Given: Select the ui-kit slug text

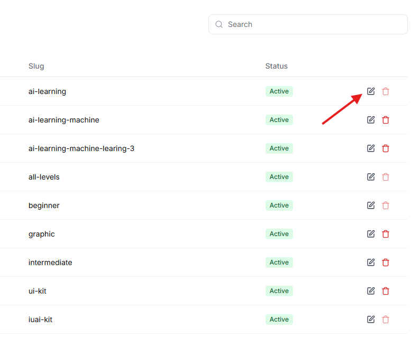Looking at the screenshot, I should (x=38, y=291).
